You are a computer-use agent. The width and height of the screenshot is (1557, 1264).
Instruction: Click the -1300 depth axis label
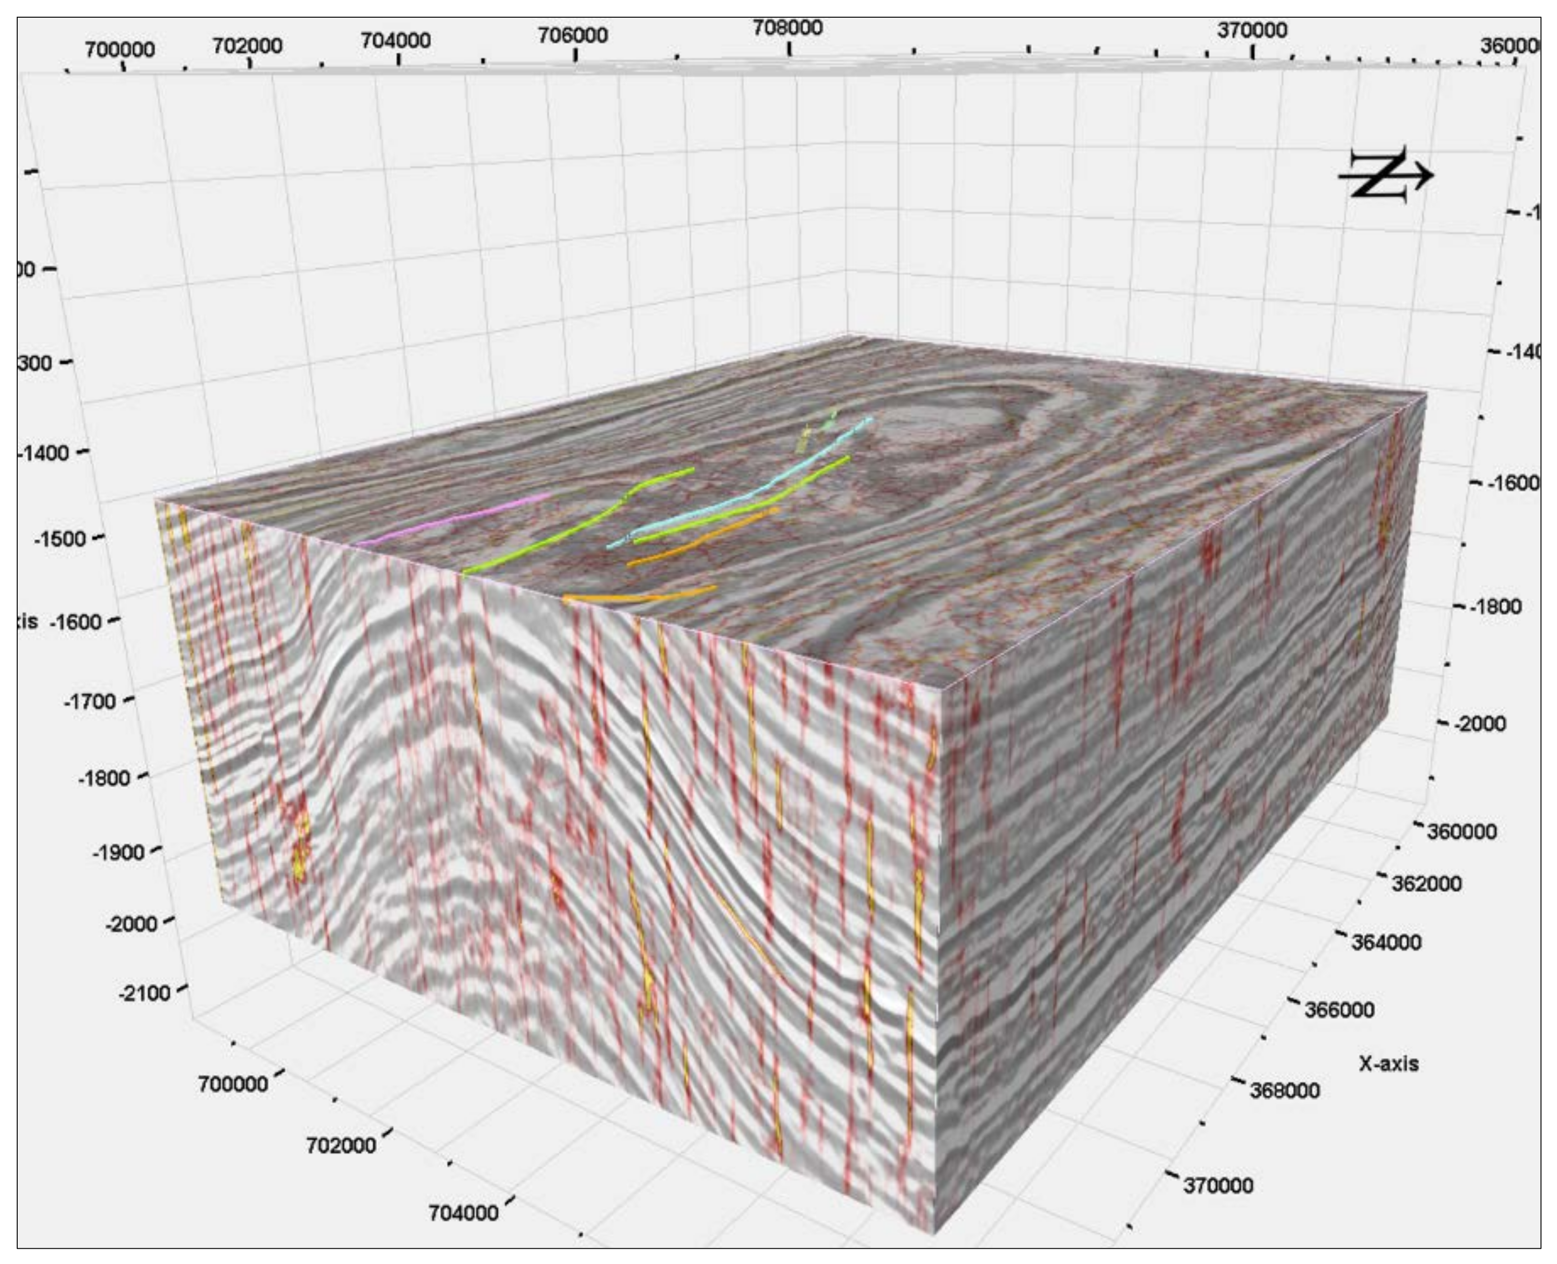point(35,363)
